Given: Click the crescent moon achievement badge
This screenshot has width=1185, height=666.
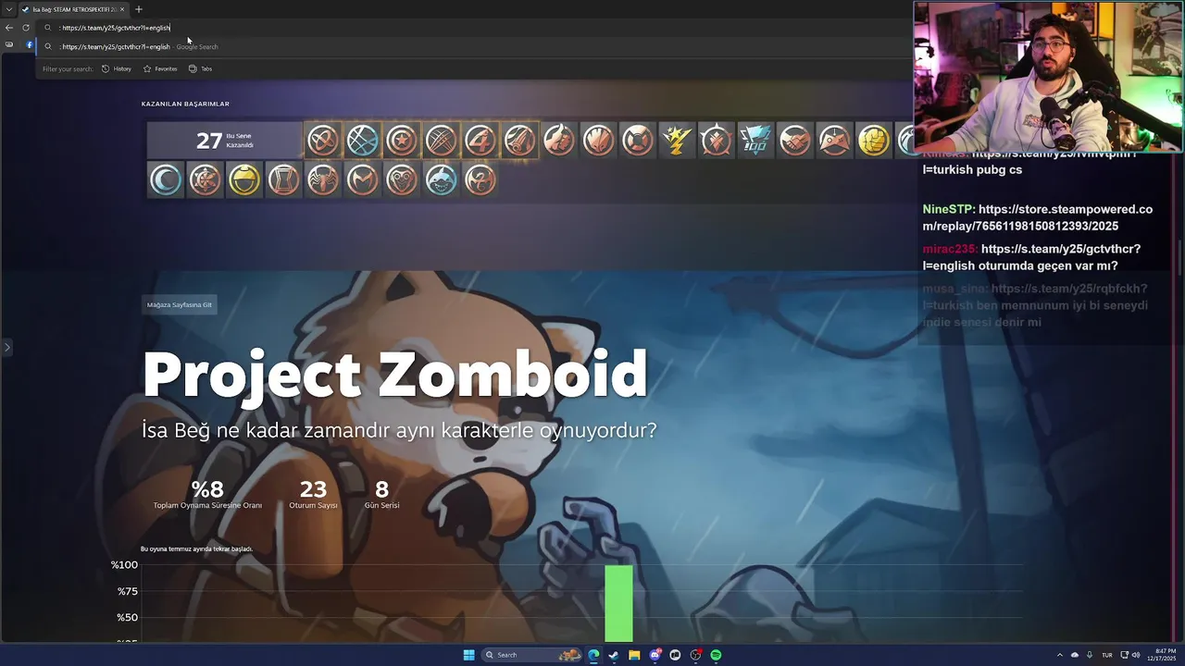Looking at the screenshot, I should pos(166,179).
